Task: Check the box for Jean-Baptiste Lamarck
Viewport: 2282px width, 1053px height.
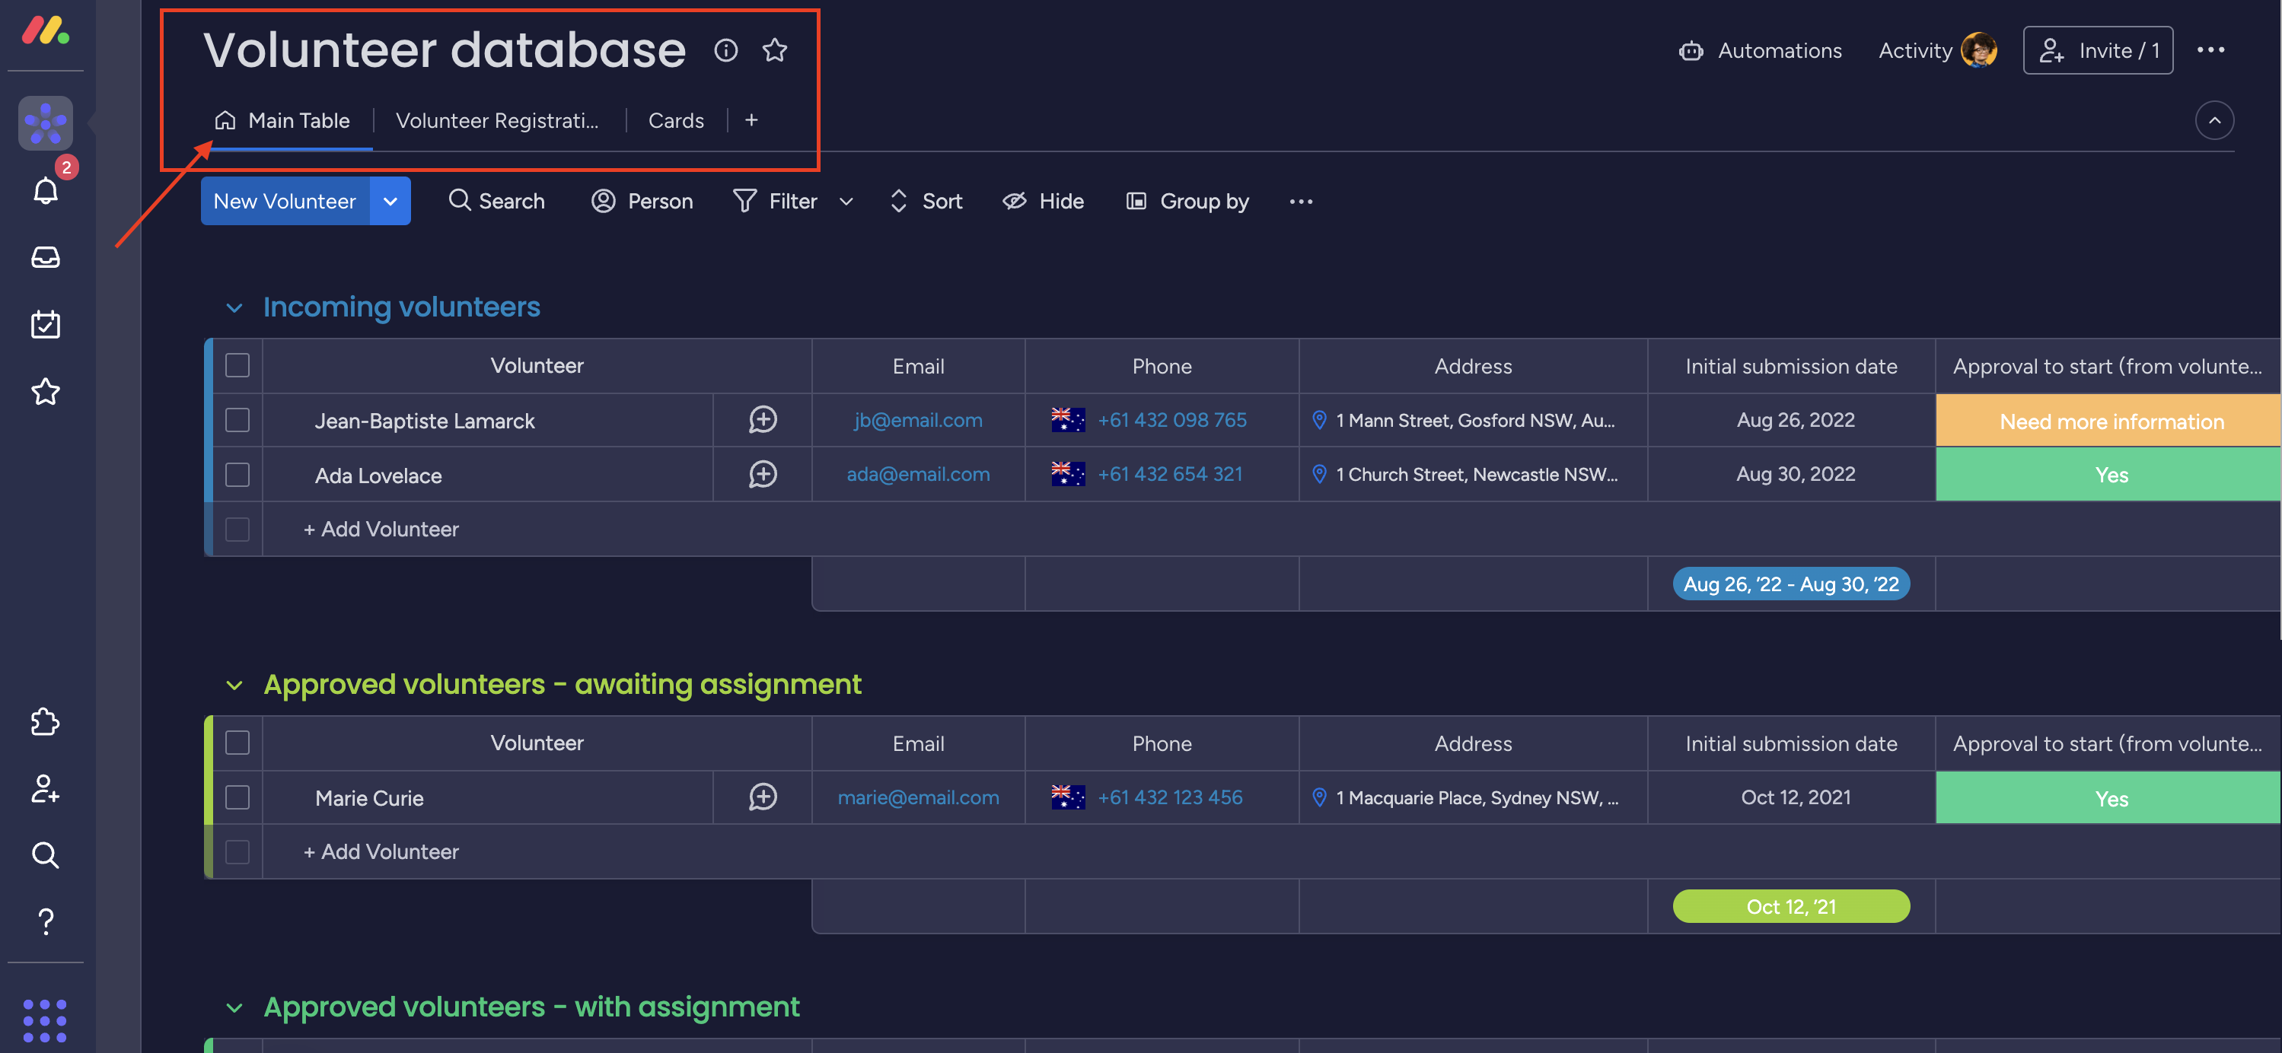Action: click(237, 420)
